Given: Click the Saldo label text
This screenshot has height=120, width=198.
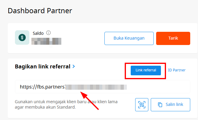Looking at the screenshot, I should pos(38,33).
